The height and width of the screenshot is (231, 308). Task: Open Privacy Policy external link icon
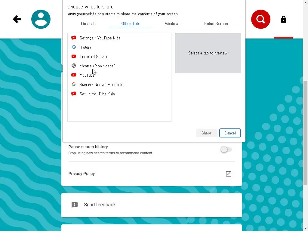click(x=229, y=174)
